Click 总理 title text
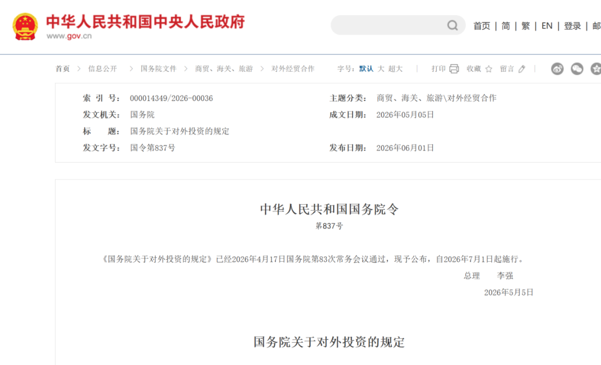Image resolution: width=601 pixels, height=365 pixels. 472,276
